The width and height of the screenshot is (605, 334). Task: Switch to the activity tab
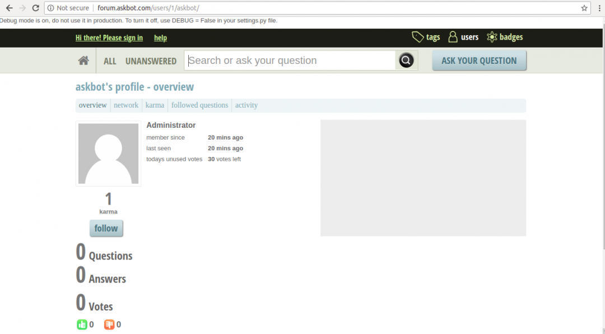pyautogui.click(x=246, y=105)
